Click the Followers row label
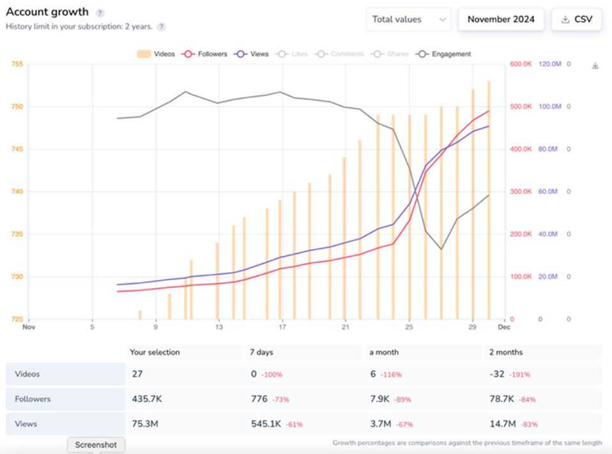 point(33,399)
